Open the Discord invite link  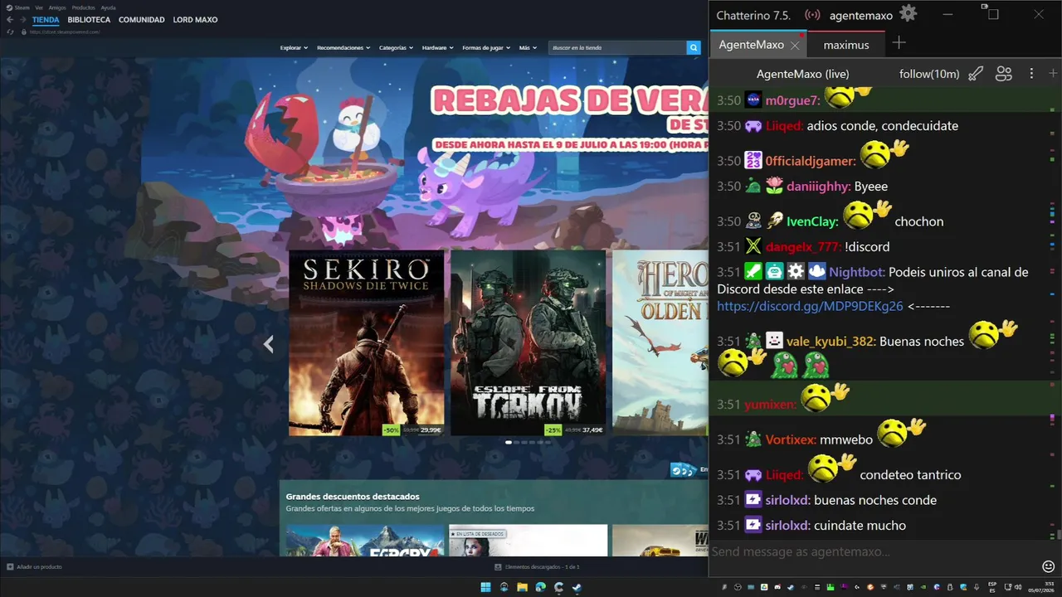point(810,306)
